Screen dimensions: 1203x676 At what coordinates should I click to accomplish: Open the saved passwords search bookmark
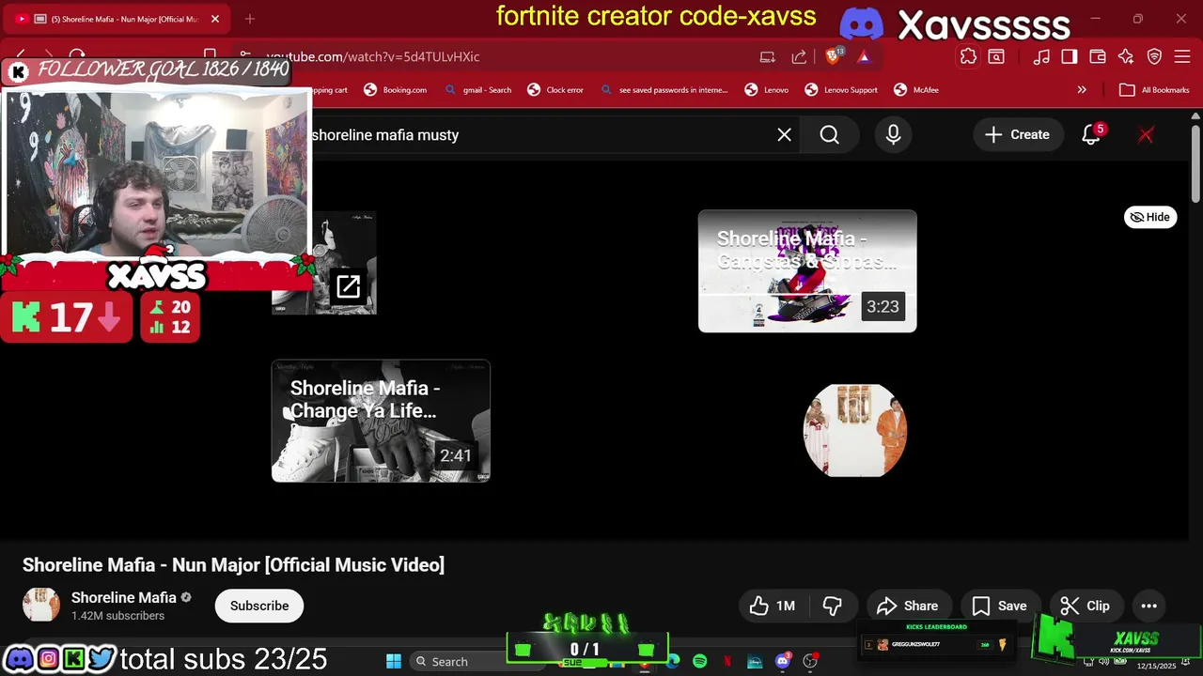coord(664,90)
